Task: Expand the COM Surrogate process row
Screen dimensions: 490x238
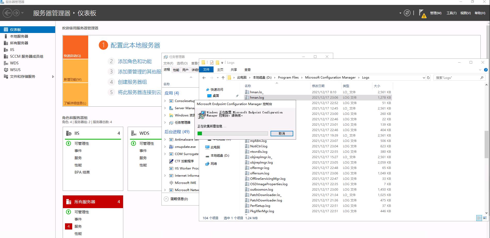Action: point(165,154)
